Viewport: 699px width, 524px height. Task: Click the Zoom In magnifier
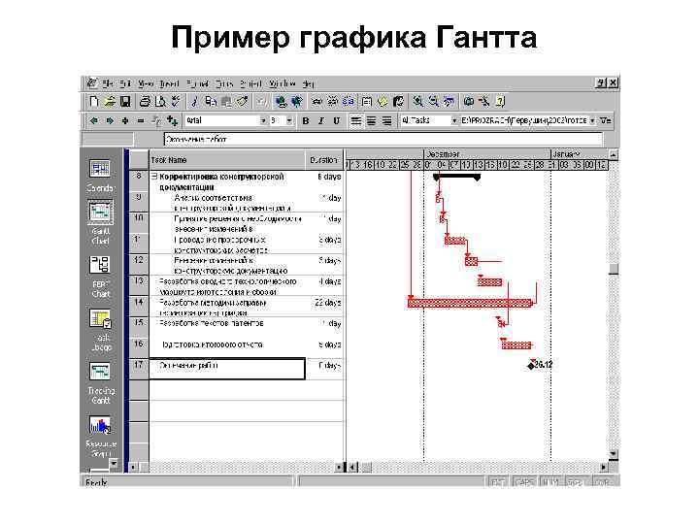[417, 102]
